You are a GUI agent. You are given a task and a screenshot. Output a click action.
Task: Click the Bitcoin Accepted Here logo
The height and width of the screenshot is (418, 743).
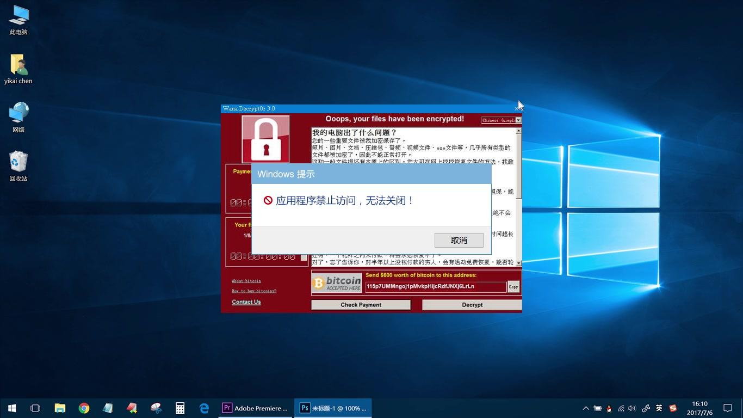(337, 283)
